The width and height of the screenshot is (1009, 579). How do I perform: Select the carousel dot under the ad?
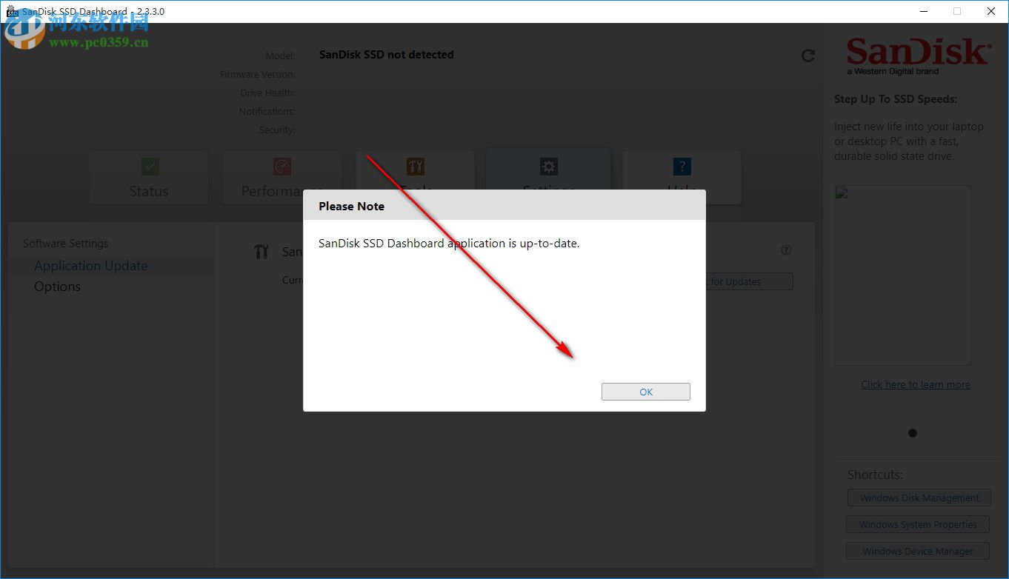coord(913,433)
